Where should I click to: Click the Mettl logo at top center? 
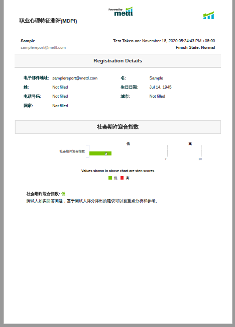(x=121, y=12)
